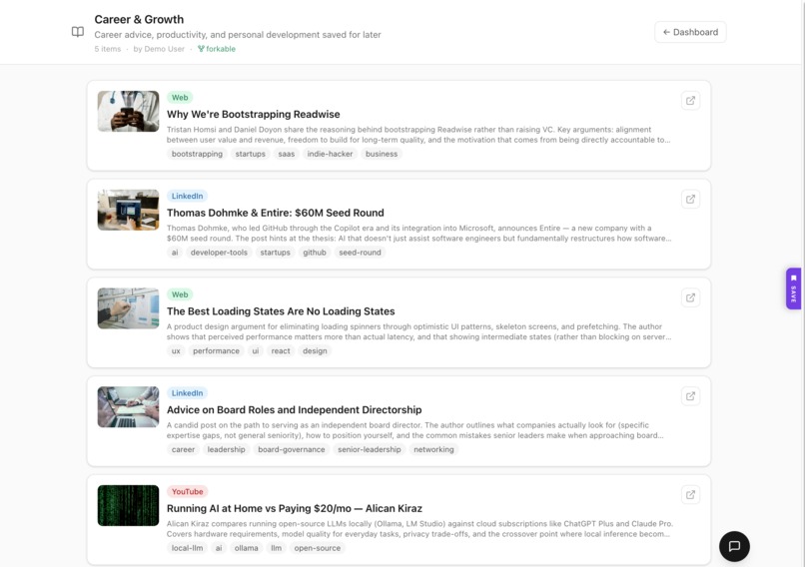Select the ai tag on Thomas Dohmke card

click(175, 253)
